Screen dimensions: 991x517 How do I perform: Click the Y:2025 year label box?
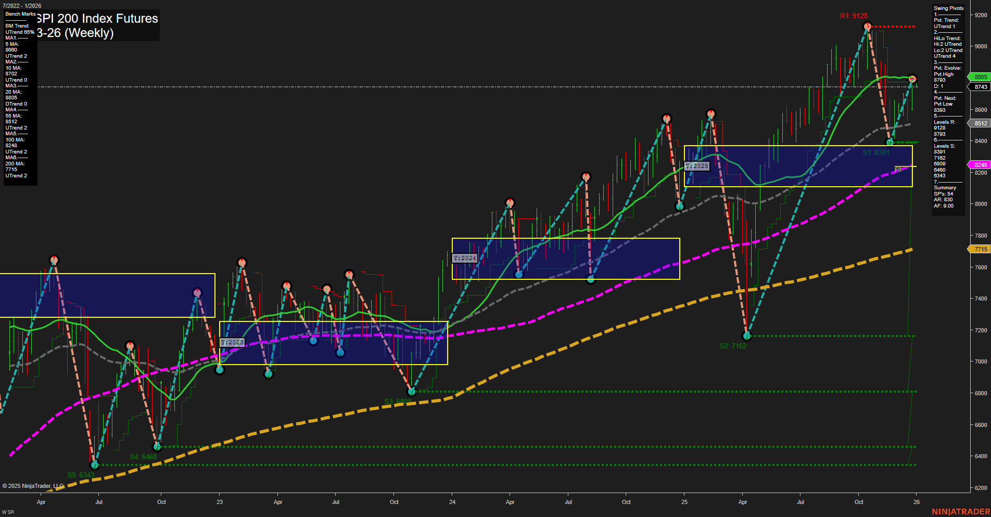click(x=696, y=166)
